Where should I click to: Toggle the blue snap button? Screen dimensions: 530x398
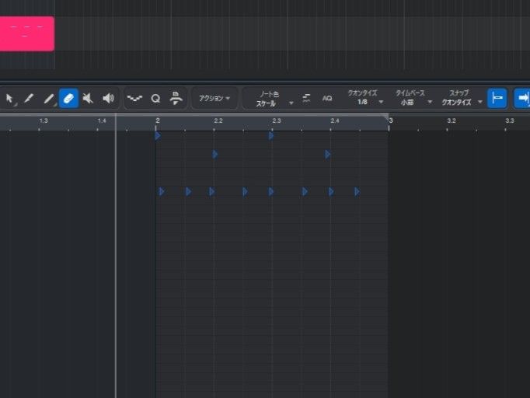coord(497,99)
